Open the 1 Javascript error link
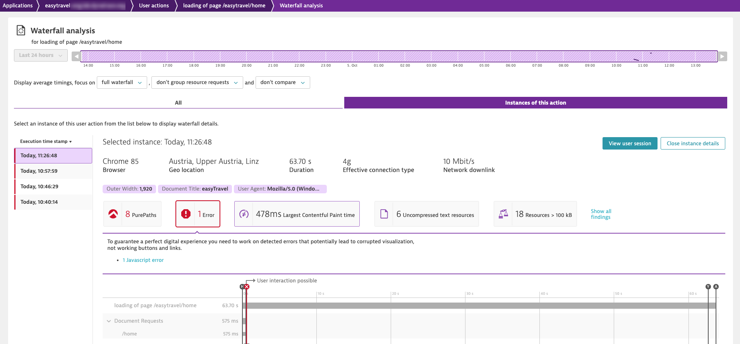The width and height of the screenshot is (740, 344). [143, 260]
